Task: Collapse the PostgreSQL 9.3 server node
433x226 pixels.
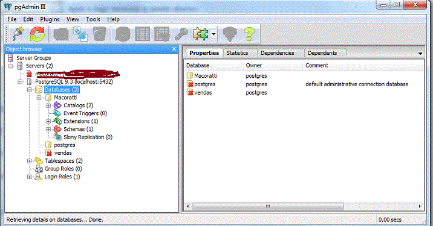Action: click(20, 82)
